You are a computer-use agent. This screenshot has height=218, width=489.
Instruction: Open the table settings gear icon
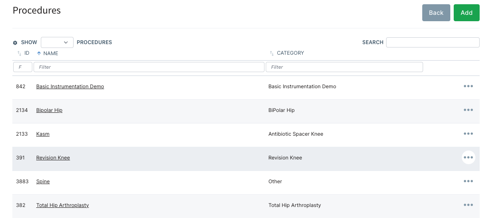click(15, 42)
